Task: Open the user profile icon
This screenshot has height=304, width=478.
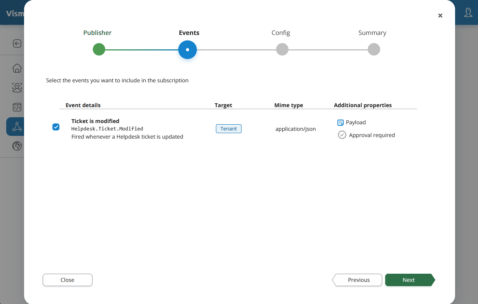Action: [x=468, y=13]
